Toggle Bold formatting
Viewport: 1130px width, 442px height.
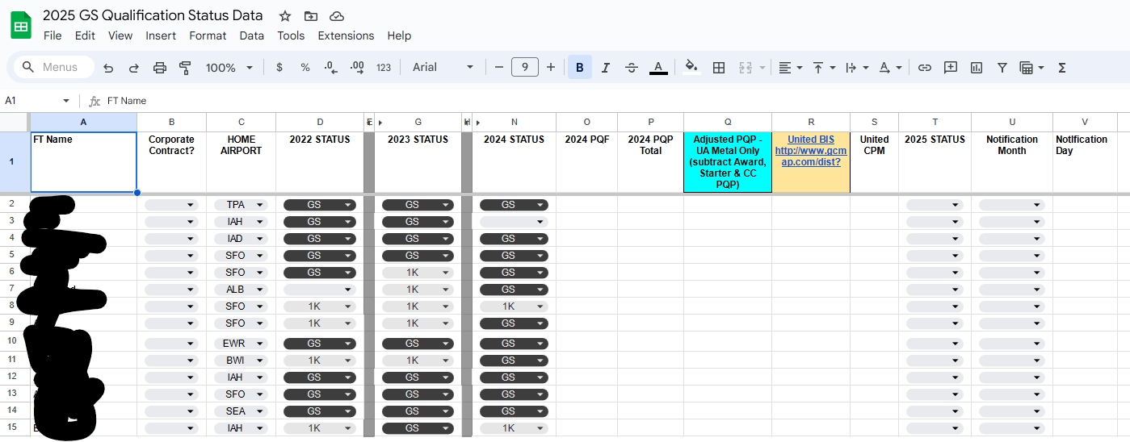[x=579, y=68]
